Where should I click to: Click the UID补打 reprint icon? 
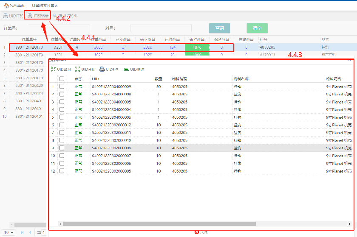[102, 69]
